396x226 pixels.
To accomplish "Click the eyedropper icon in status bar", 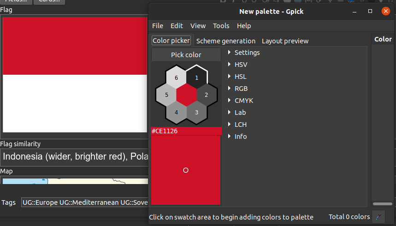I will pyautogui.click(x=378, y=217).
